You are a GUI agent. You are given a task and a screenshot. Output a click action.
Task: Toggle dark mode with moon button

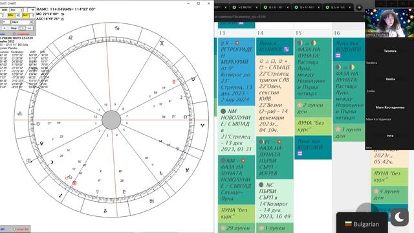click(x=400, y=217)
